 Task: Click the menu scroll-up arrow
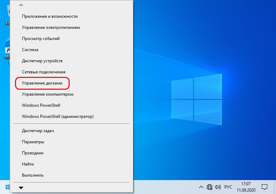21,5
